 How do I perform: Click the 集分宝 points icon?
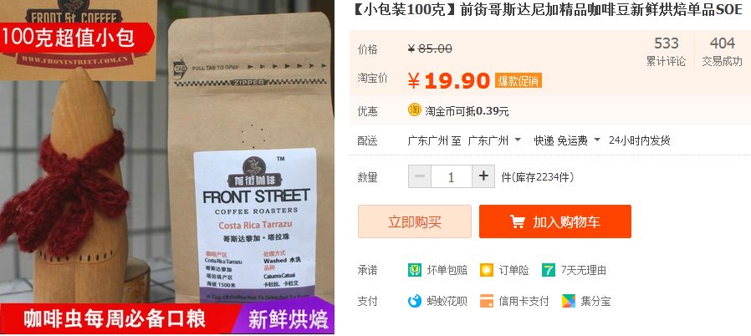click(569, 301)
